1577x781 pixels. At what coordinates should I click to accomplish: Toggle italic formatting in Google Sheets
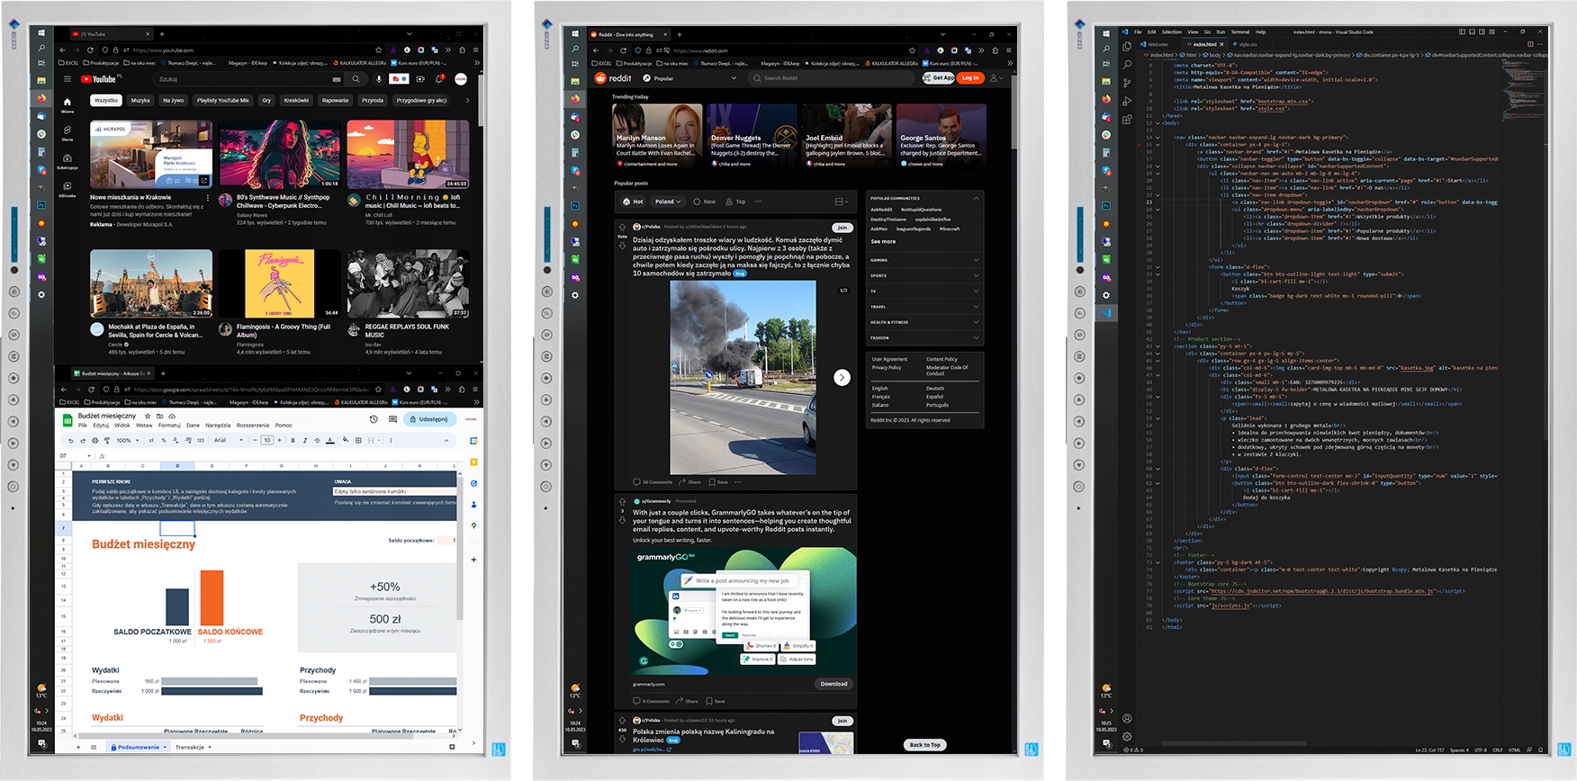(305, 441)
